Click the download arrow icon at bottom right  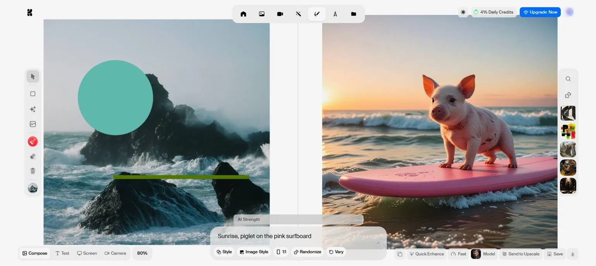pyautogui.click(x=572, y=254)
